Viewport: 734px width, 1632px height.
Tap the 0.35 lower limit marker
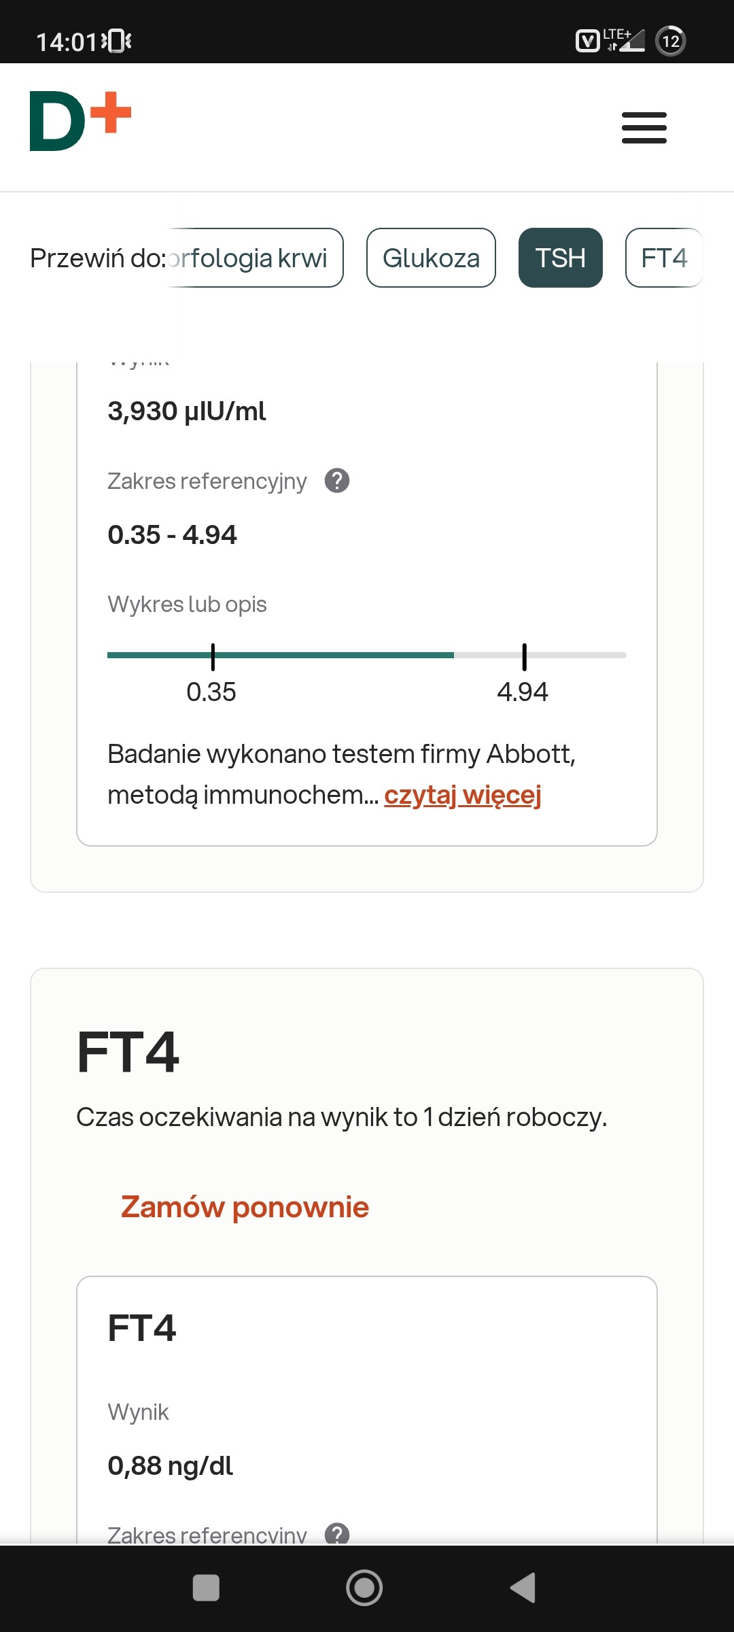(213, 657)
